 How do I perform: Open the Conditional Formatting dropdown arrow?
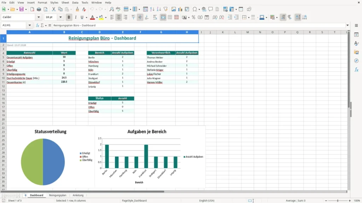click(x=277, y=18)
